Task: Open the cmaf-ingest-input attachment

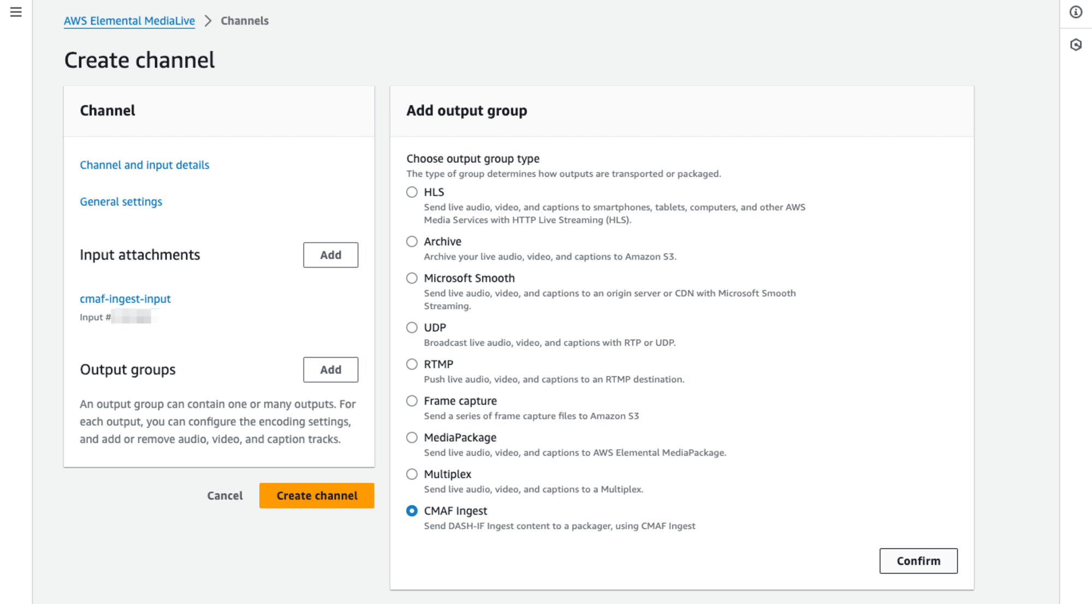Action: [125, 299]
